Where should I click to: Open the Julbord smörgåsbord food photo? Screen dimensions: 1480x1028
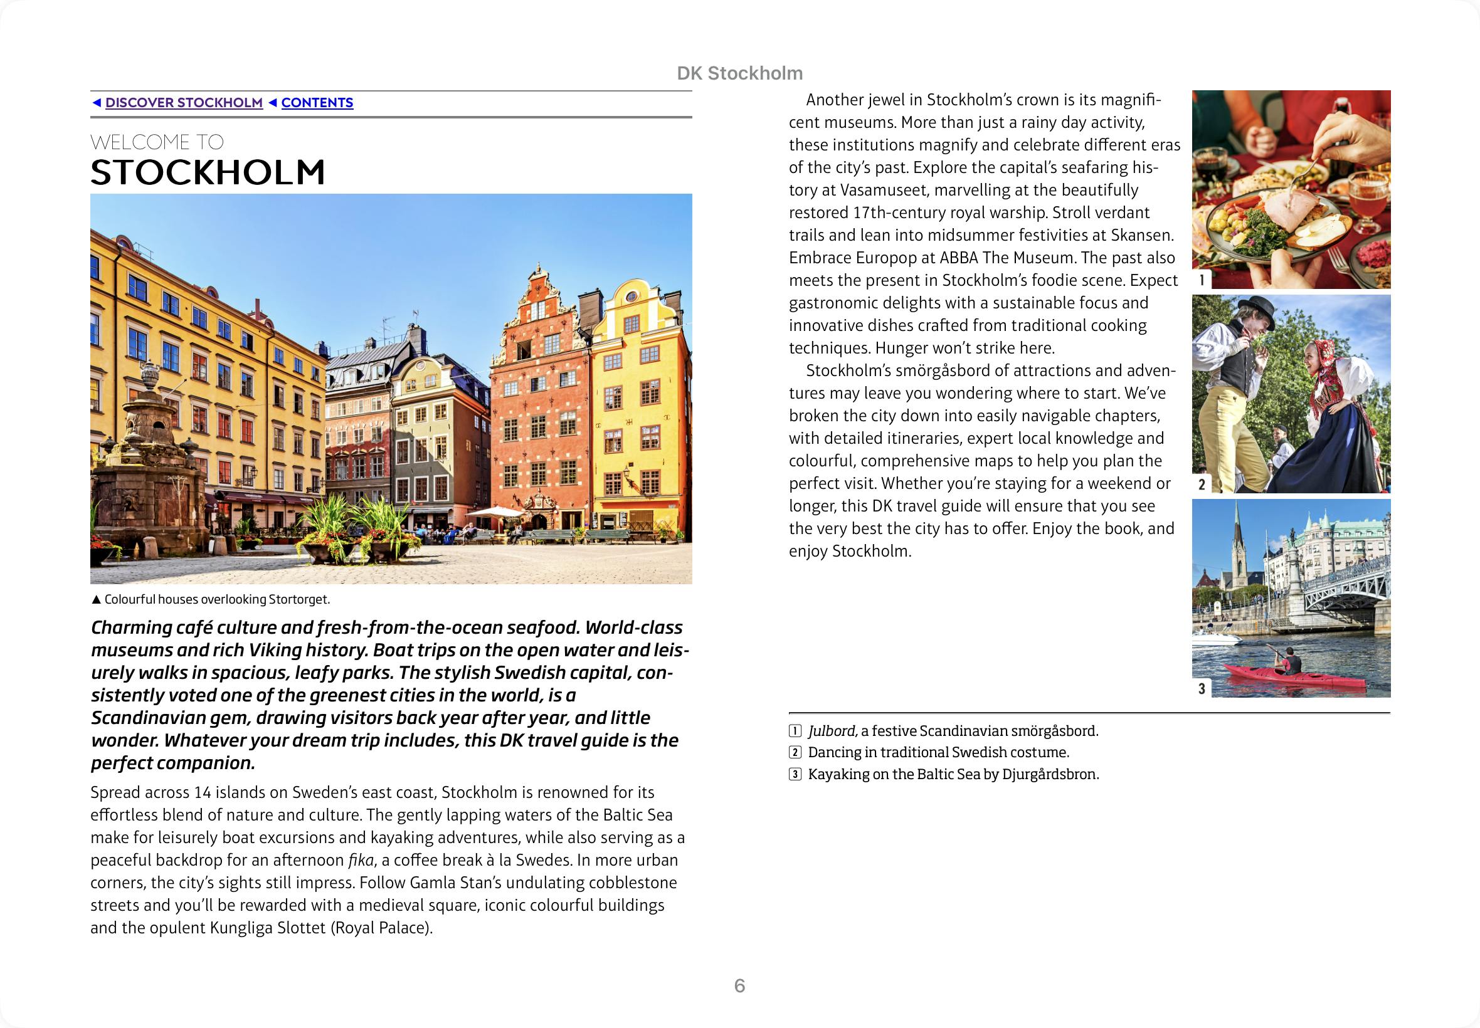coord(1291,189)
